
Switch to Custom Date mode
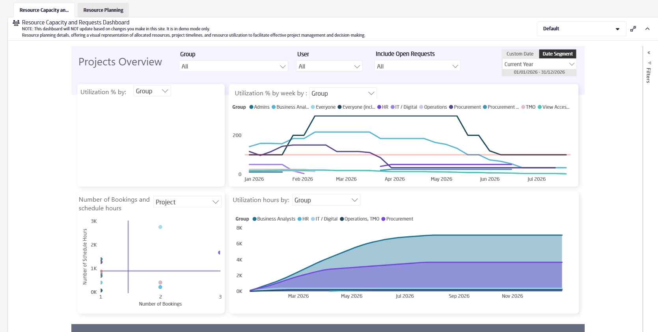pyautogui.click(x=520, y=54)
